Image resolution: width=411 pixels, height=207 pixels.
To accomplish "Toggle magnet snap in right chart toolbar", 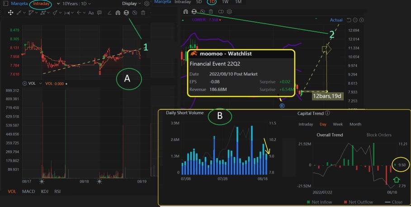I will pos(185,12).
